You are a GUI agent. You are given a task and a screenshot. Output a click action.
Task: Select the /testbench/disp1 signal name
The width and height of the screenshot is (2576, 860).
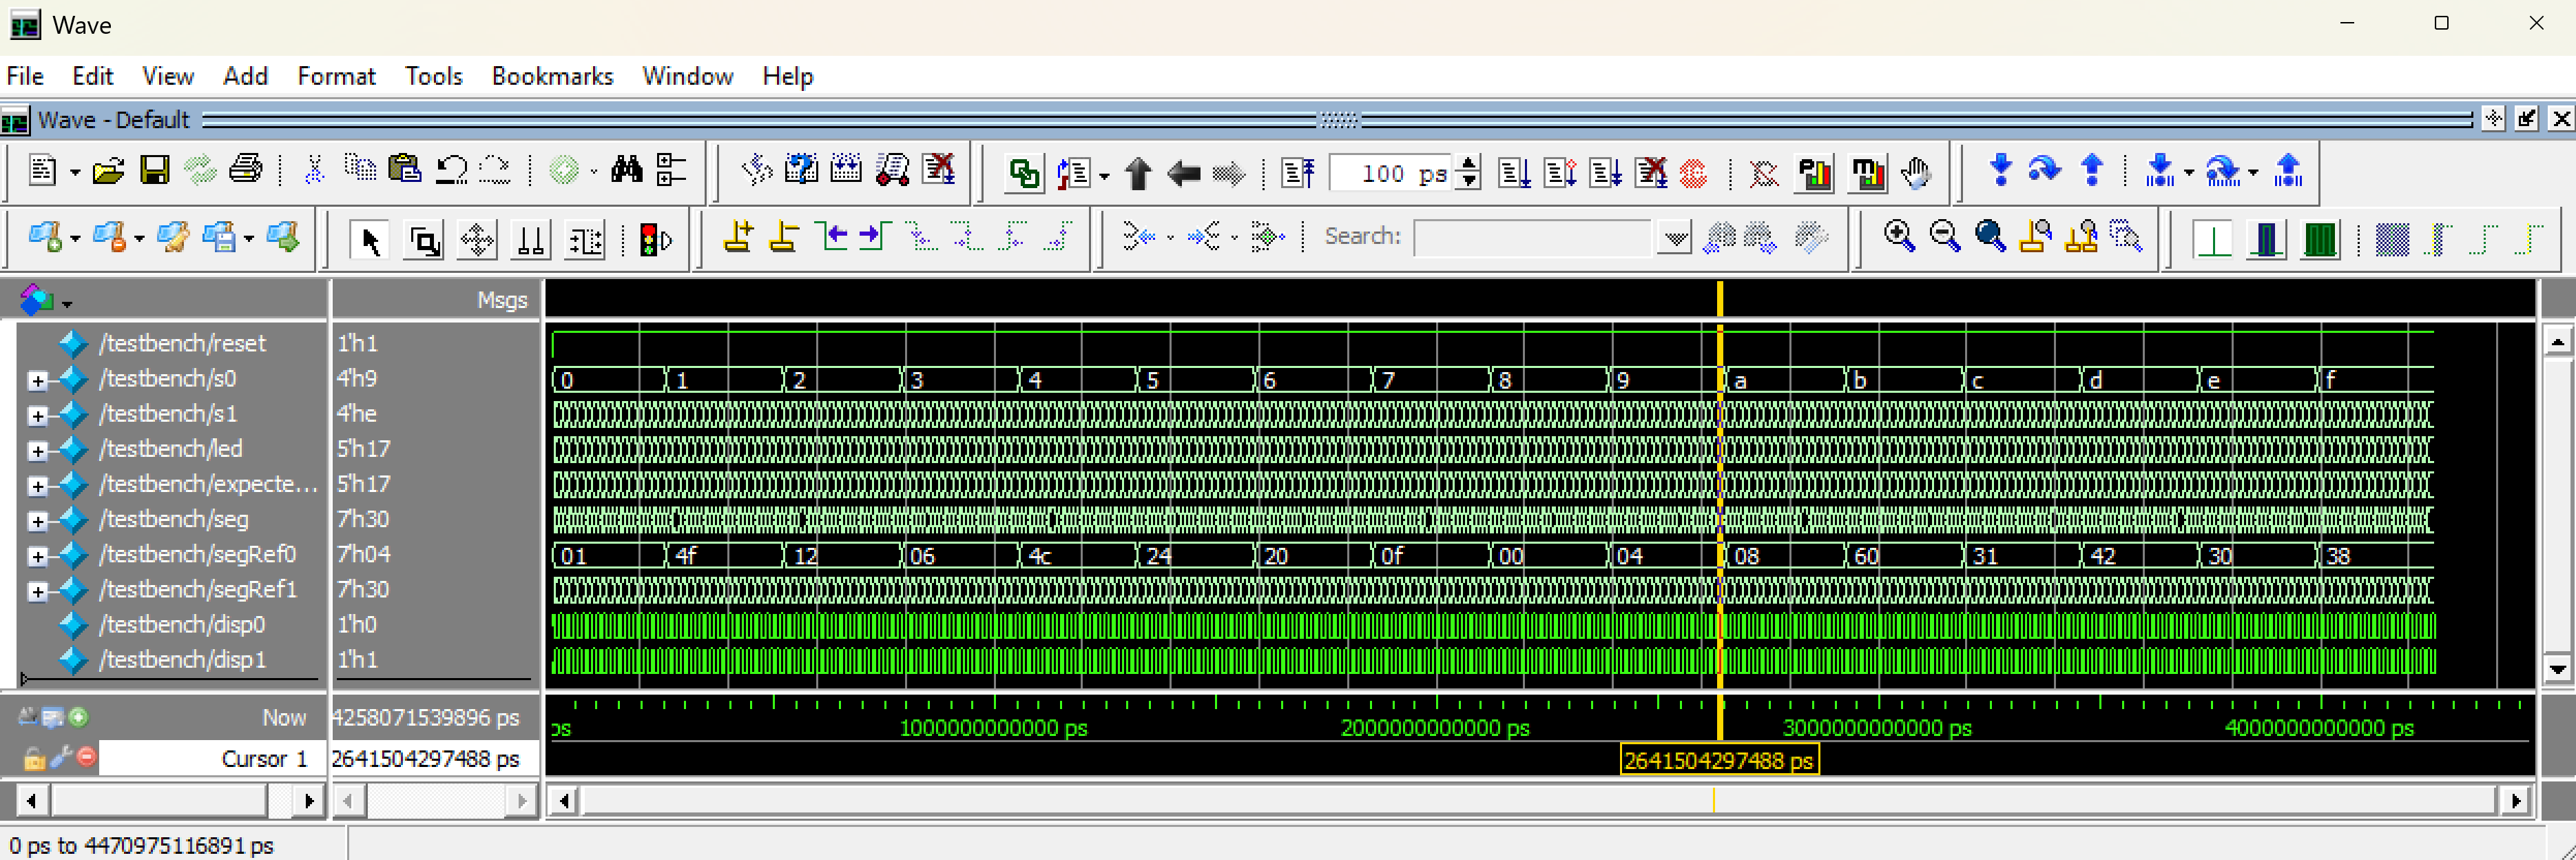pos(182,660)
